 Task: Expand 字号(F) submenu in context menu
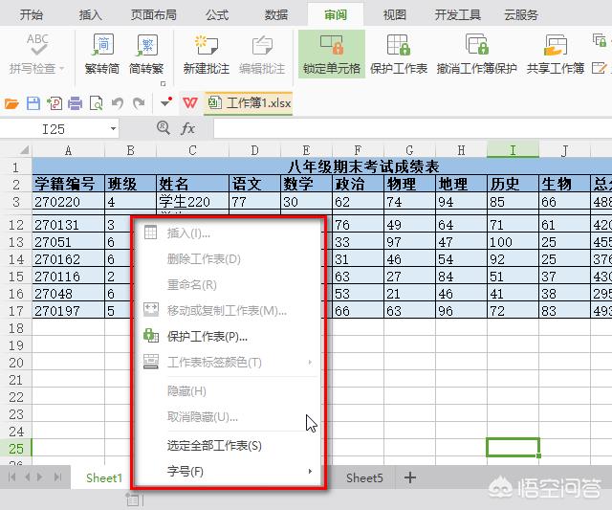pyautogui.click(x=229, y=472)
